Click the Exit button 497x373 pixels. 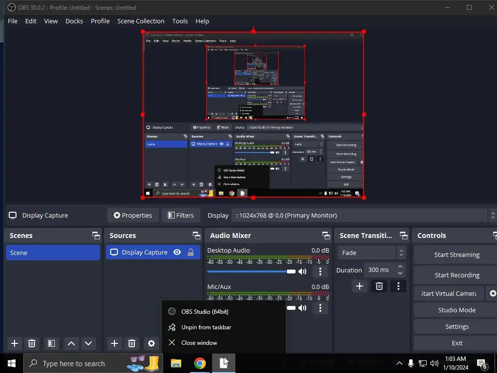tap(456, 343)
